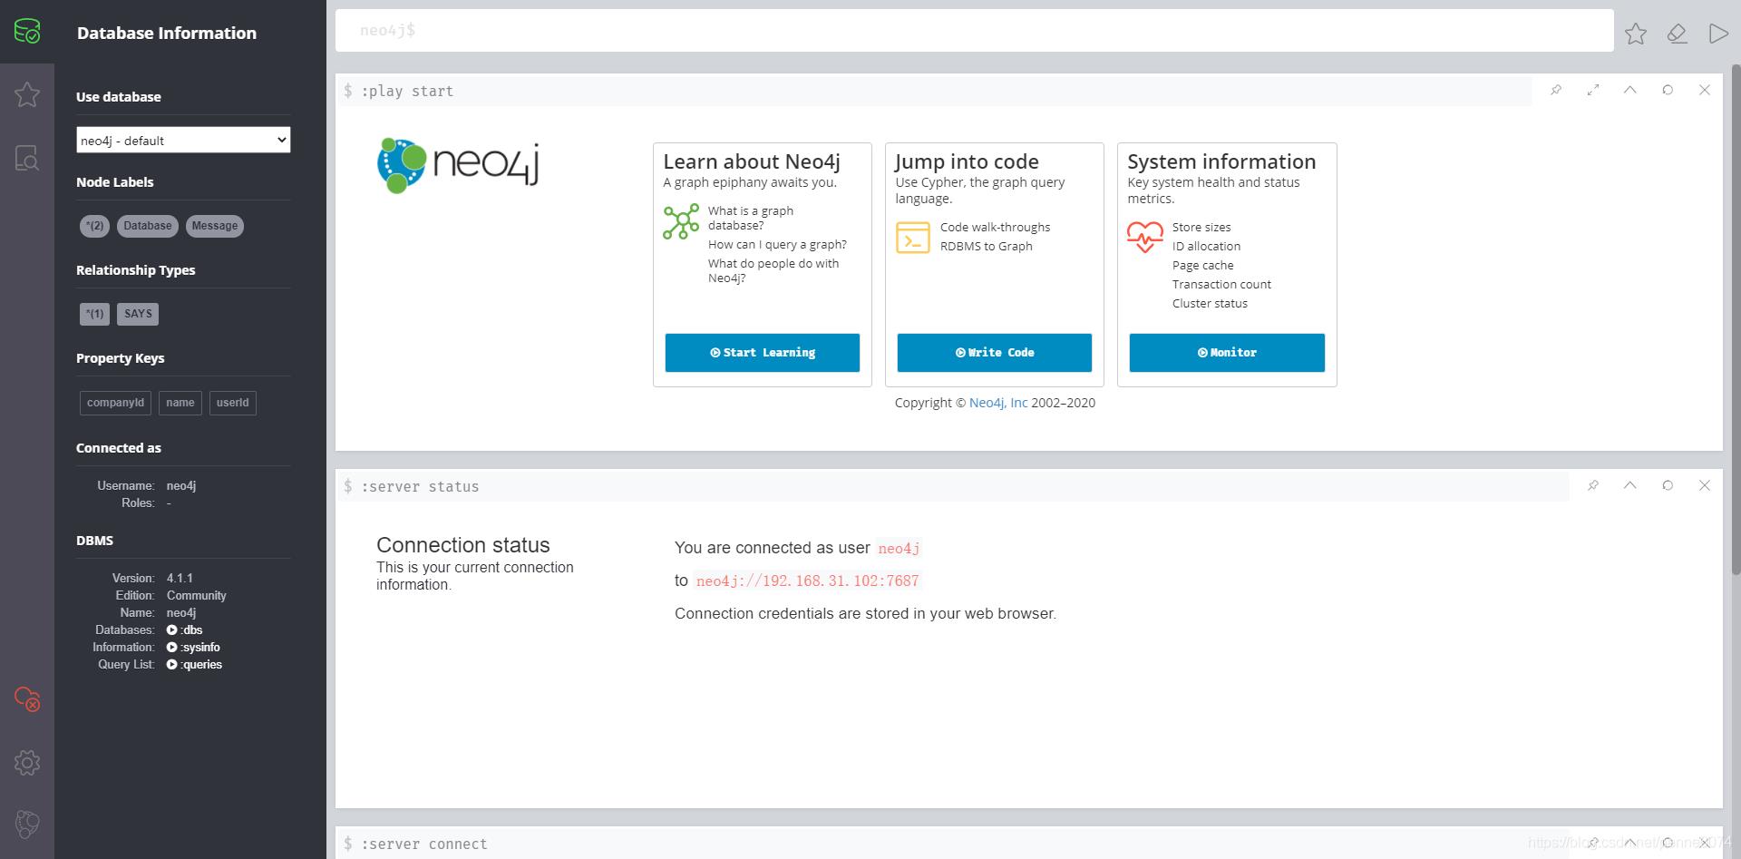Click the 'Code walk-throughs' text
This screenshot has height=859, width=1741.
pos(996,227)
